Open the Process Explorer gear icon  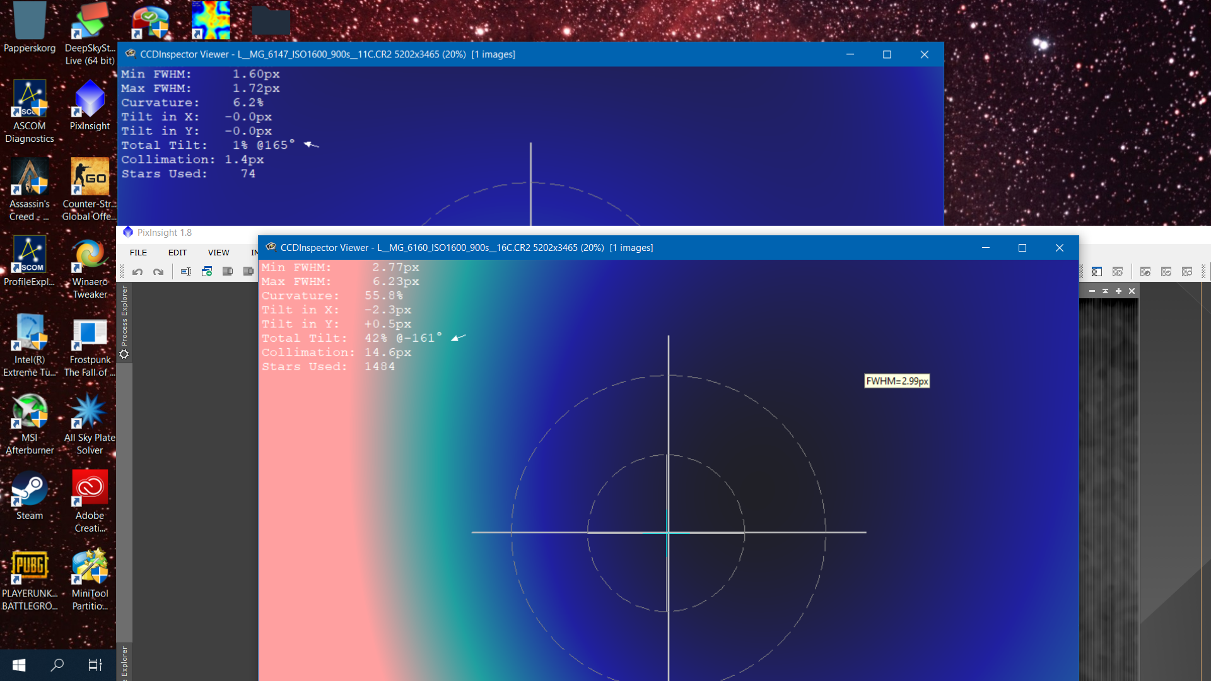124,354
